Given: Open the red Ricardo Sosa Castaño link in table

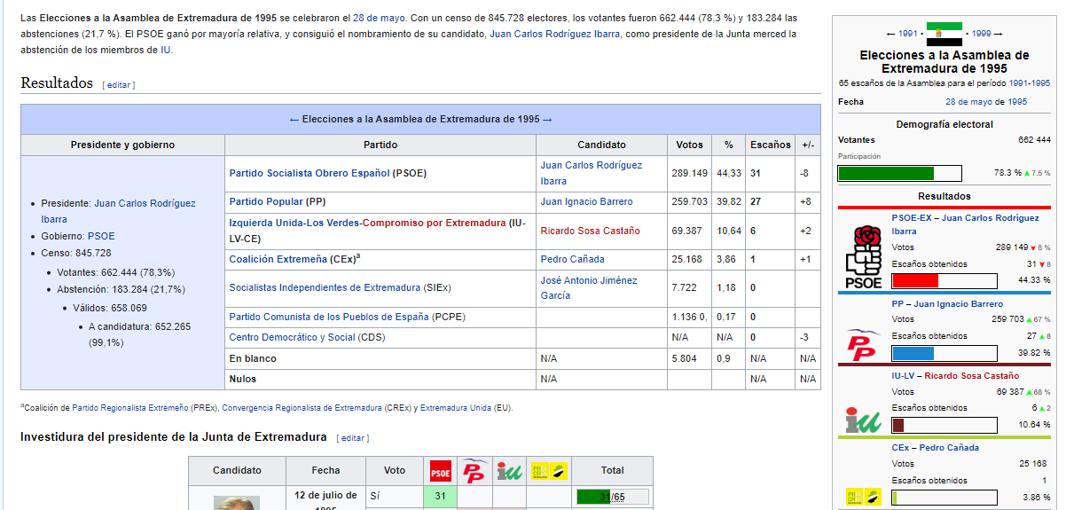Looking at the screenshot, I should pos(590,231).
